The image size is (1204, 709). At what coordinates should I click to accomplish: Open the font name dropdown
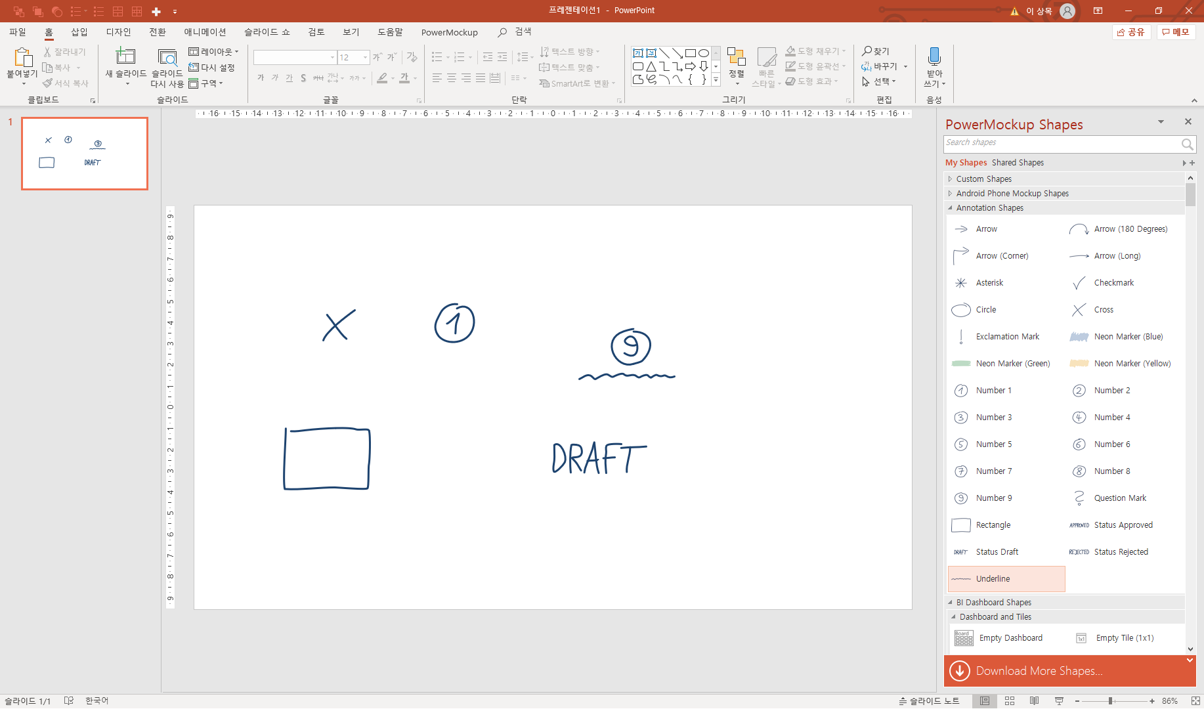click(x=332, y=58)
